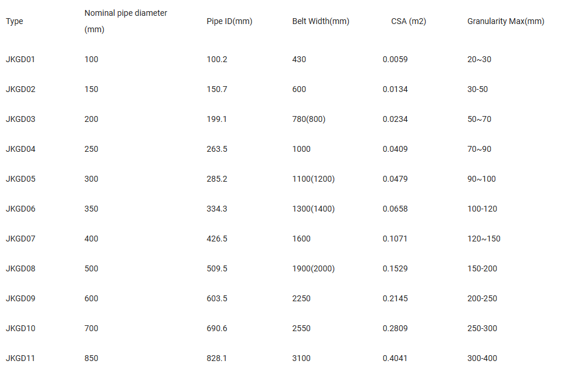Click pipe ID value 690.6
The image size is (561, 371).
pyautogui.click(x=217, y=328)
